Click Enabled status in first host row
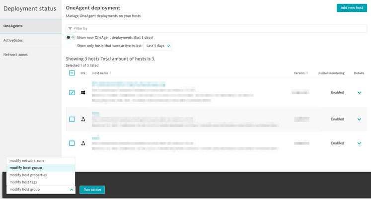 click(337, 92)
